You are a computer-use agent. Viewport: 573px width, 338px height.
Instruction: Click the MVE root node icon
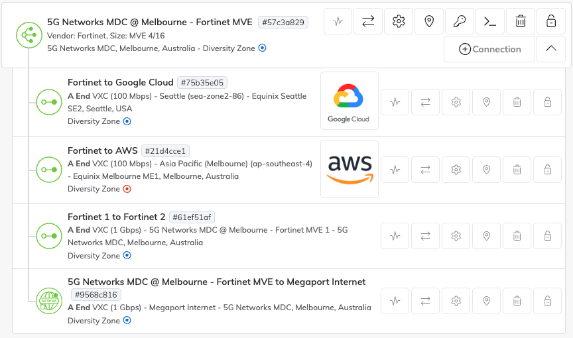pos(29,35)
